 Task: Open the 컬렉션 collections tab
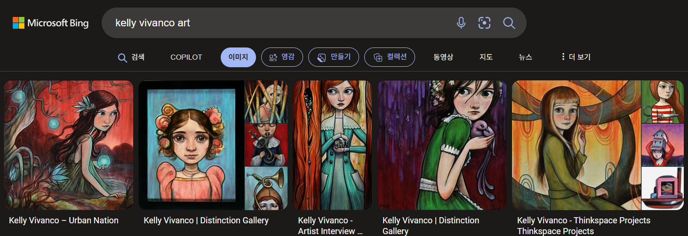[390, 57]
